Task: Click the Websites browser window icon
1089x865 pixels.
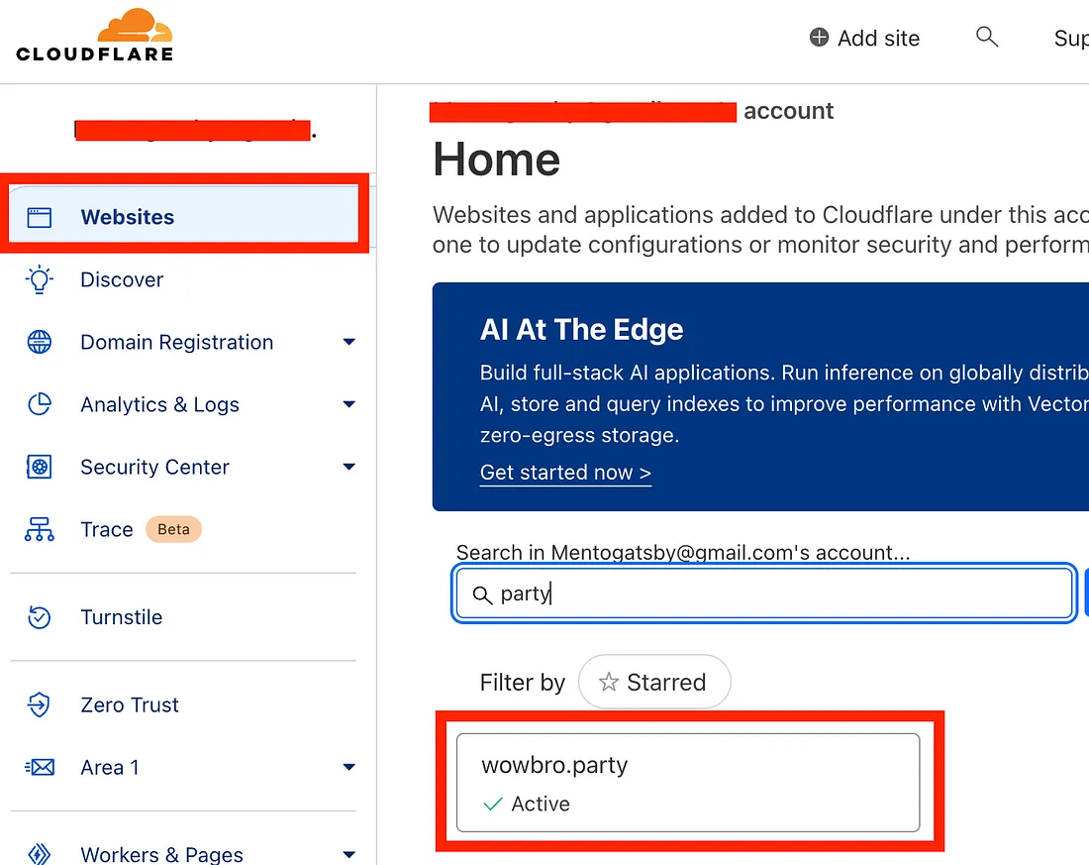Action: (x=39, y=217)
